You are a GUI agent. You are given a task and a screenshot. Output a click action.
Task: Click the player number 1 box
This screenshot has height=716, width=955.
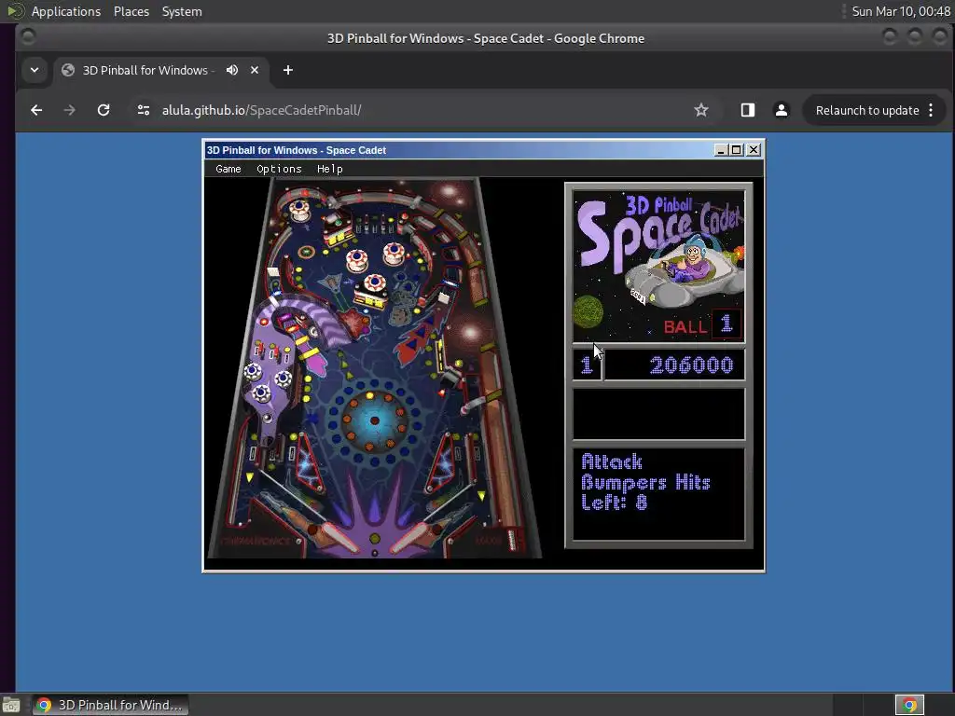pyautogui.click(x=587, y=365)
